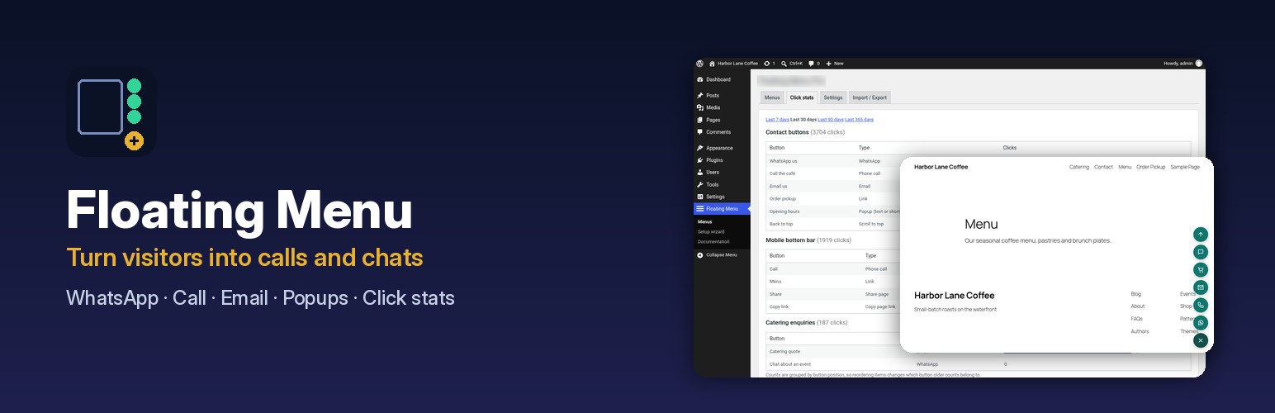Select the Last 30 days range
This screenshot has height=413, width=1275.
click(803, 120)
